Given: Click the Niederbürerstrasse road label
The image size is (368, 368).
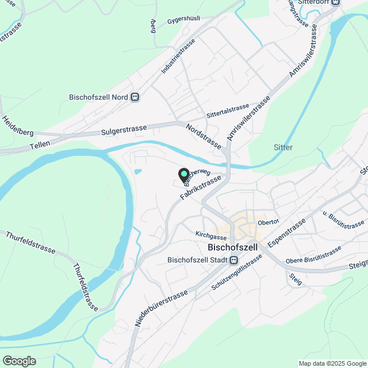Looking at the screenshot, I should point(161,308).
